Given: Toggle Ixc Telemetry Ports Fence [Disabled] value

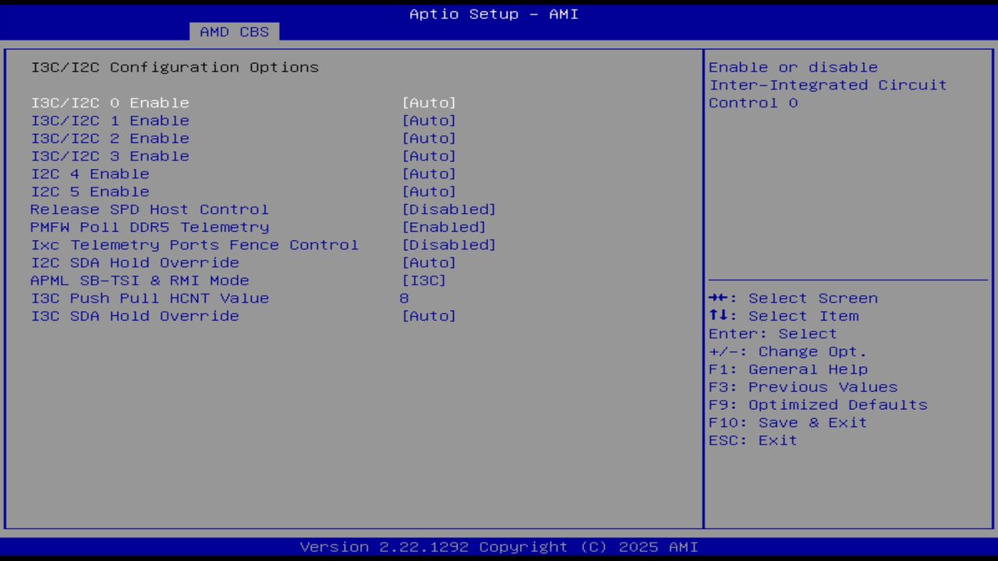Looking at the screenshot, I should pos(448,245).
